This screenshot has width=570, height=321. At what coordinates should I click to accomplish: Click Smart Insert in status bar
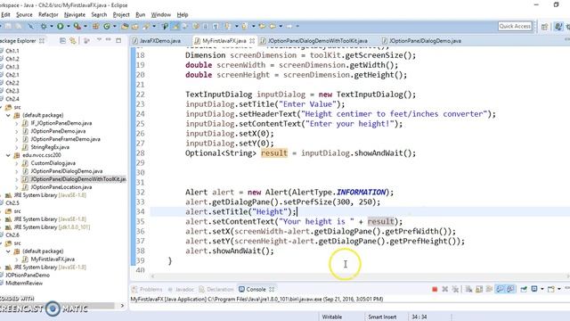(x=382, y=317)
